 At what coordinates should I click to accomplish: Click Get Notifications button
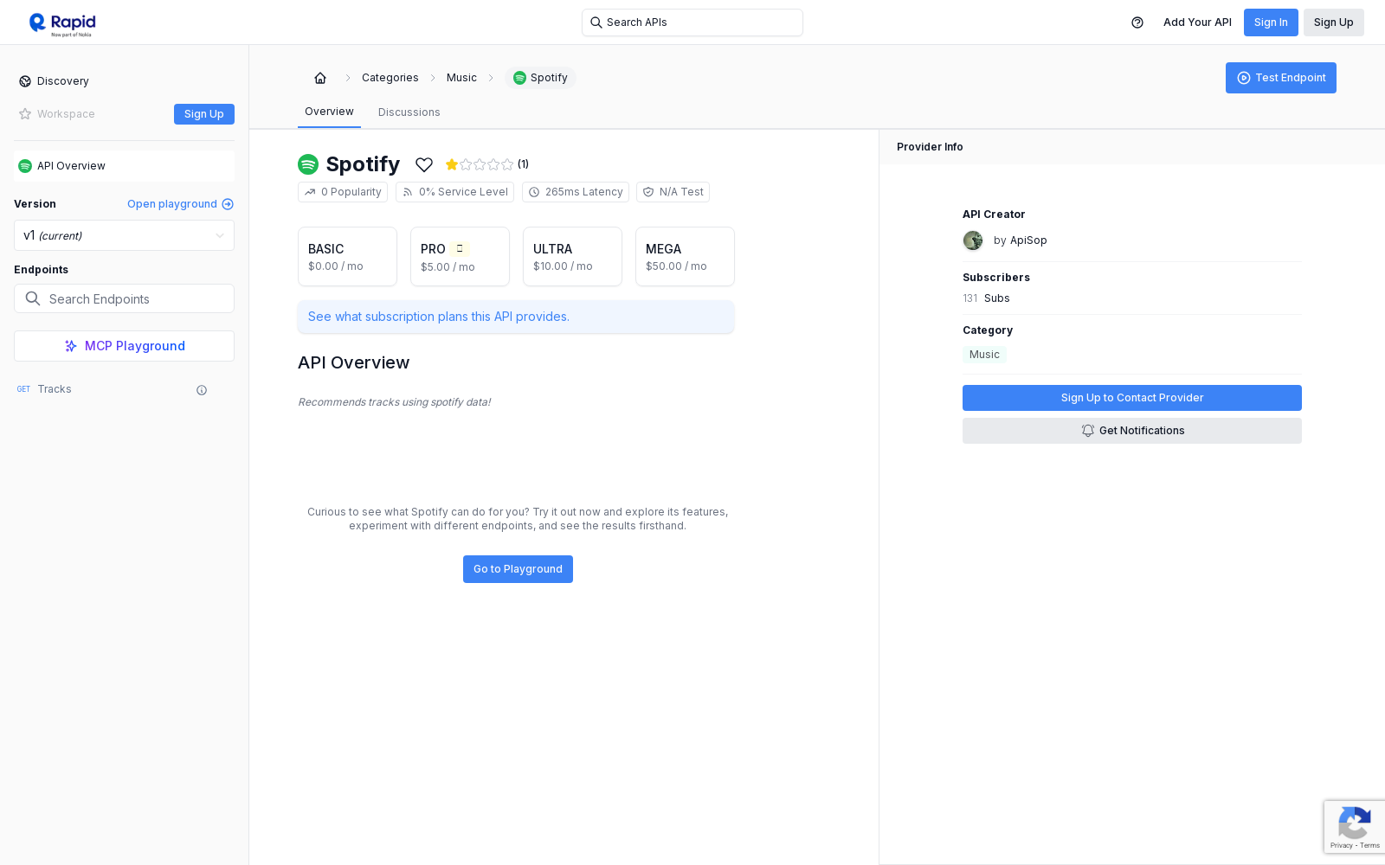pyautogui.click(x=1132, y=431)
